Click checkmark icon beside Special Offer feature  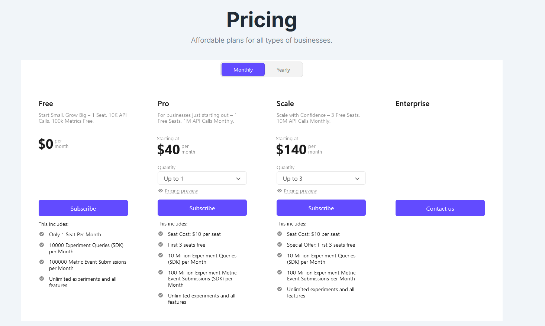click(x=280, y=244)
